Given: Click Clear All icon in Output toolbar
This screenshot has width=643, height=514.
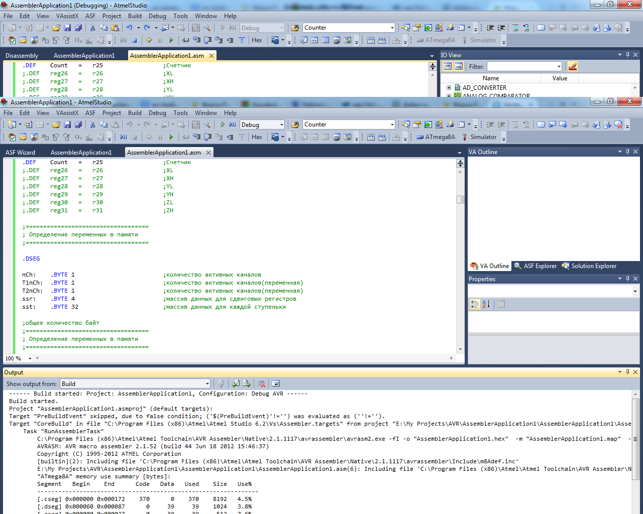Looking at the screenshot, I should coord(261,383).
